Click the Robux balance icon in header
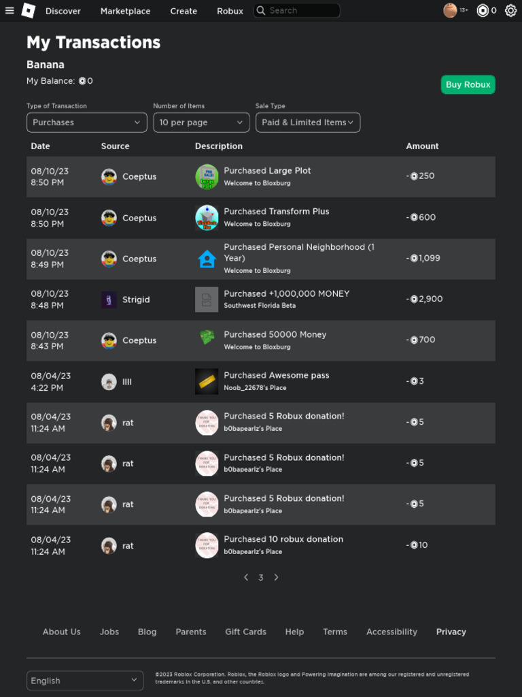 click(483, 11)
